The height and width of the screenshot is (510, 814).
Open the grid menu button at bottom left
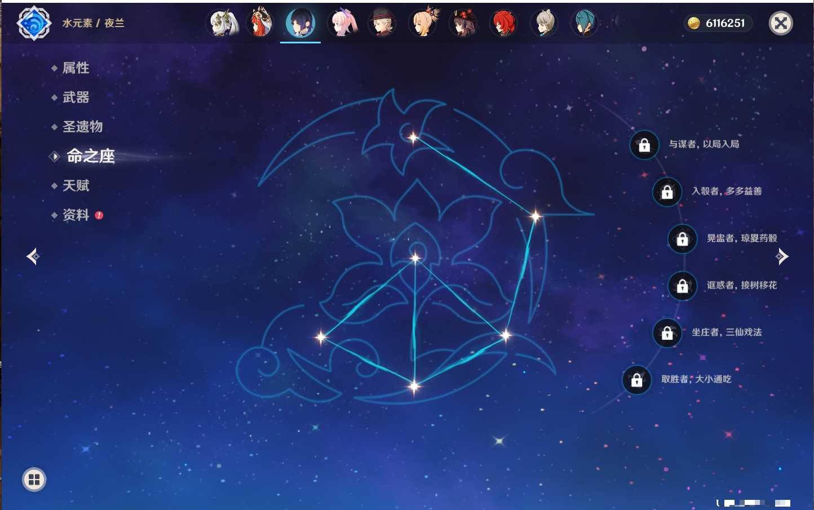click(x=34, y=480)
